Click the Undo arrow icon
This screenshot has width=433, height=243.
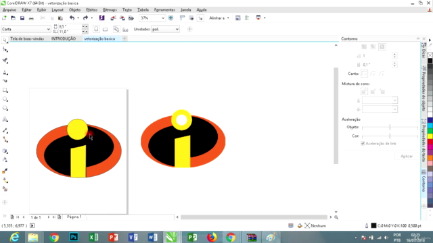click(72, 18)
